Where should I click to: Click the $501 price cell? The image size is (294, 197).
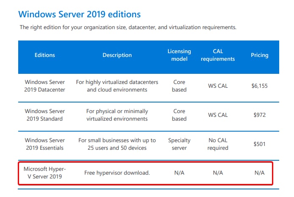tap(259, 144)
